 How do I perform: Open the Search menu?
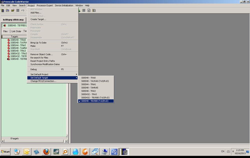(22, 5)
